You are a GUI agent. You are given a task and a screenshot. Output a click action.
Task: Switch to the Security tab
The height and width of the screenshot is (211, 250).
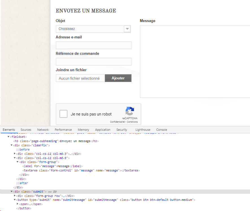point(122,130)
